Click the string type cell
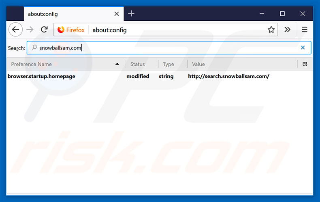320x202 pixels. (x=166, y=76)
